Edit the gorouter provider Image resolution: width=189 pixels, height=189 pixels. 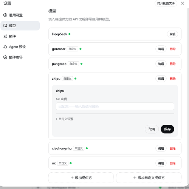click(161, 49)
